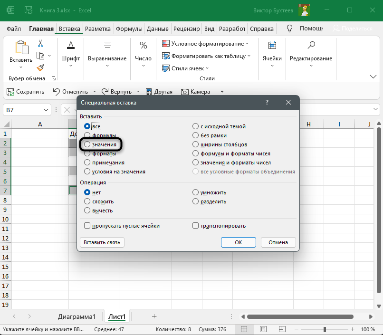Click the Cells group icon
The height and width of the screenshot is (335, 383).
pyautogui.click(x=272, y=46)
